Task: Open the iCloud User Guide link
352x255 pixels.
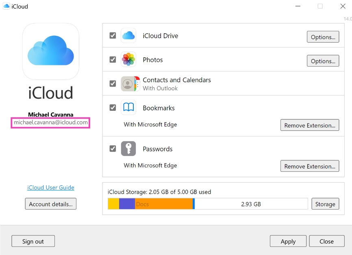Action: point(51,188)
